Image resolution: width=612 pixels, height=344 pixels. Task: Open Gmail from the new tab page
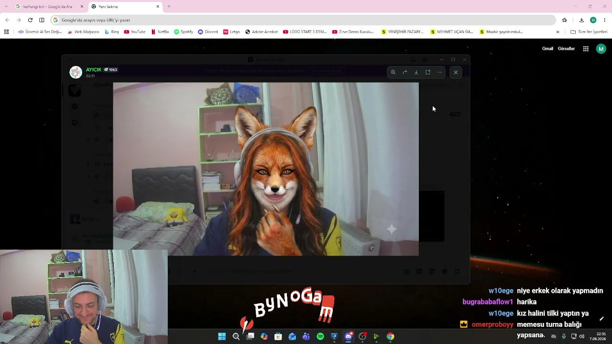point(547,49)
